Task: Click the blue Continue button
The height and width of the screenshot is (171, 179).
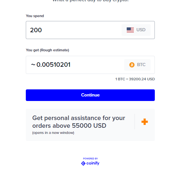Action: (x=90, y=95)
